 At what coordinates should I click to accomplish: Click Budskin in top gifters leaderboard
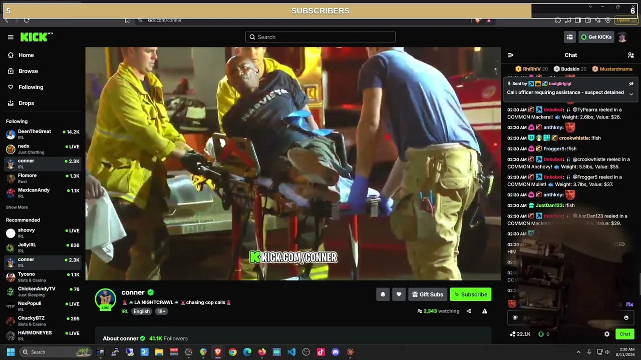[570, 69]
